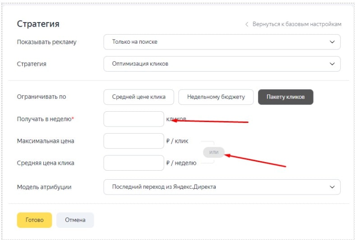Click the 'Показывать рекламу' label
Image resolution: width=355 pixels, height=240 pixels.
47,42
